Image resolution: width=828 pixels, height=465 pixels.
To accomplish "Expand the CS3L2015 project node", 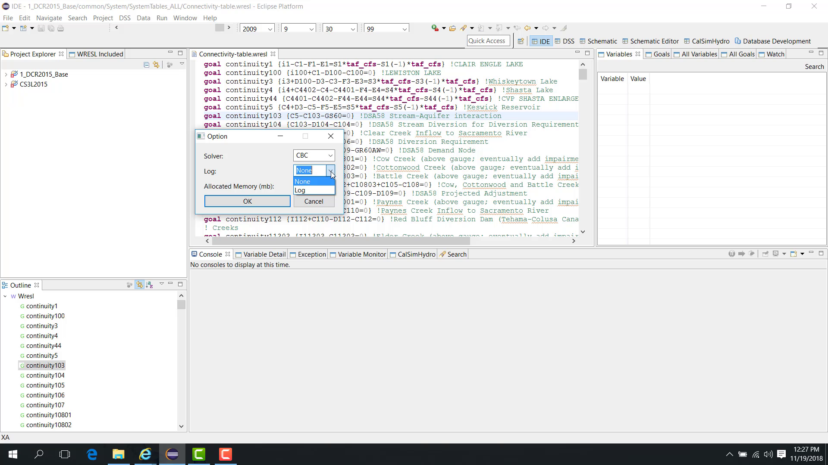I will [x=6, y=84].
